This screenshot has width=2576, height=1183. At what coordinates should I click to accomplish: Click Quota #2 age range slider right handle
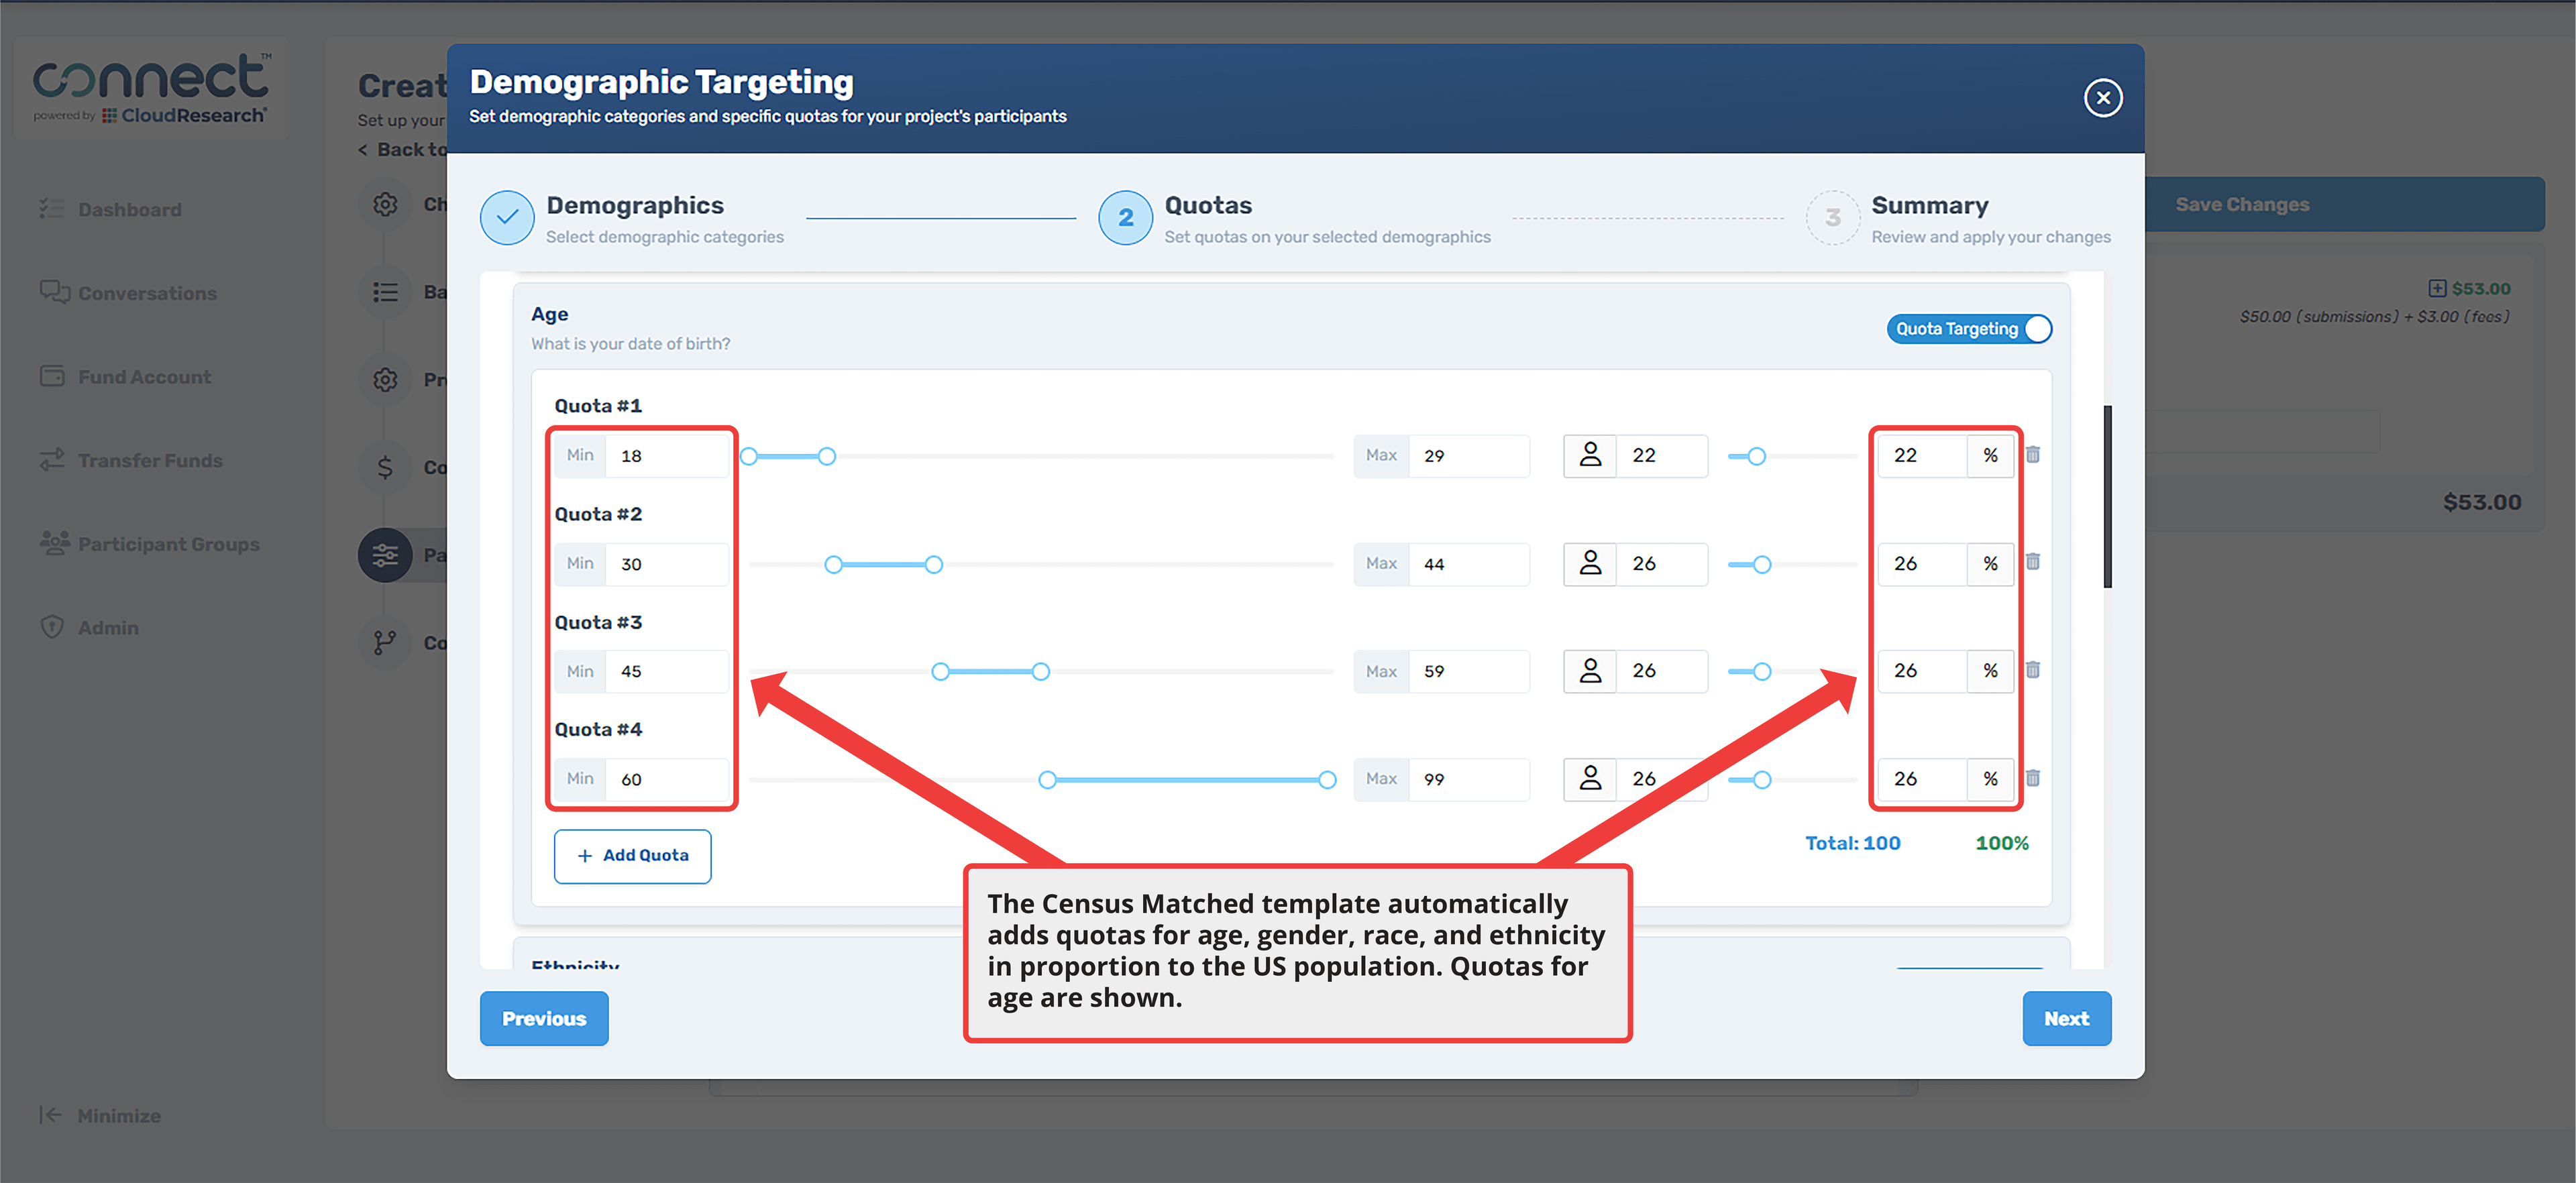(x=934, y=565)
